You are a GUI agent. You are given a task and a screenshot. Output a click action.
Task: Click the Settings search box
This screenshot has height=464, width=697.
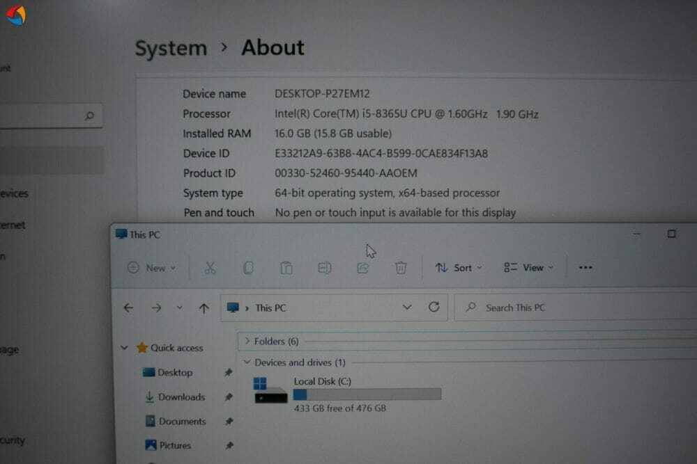point(51,115)
